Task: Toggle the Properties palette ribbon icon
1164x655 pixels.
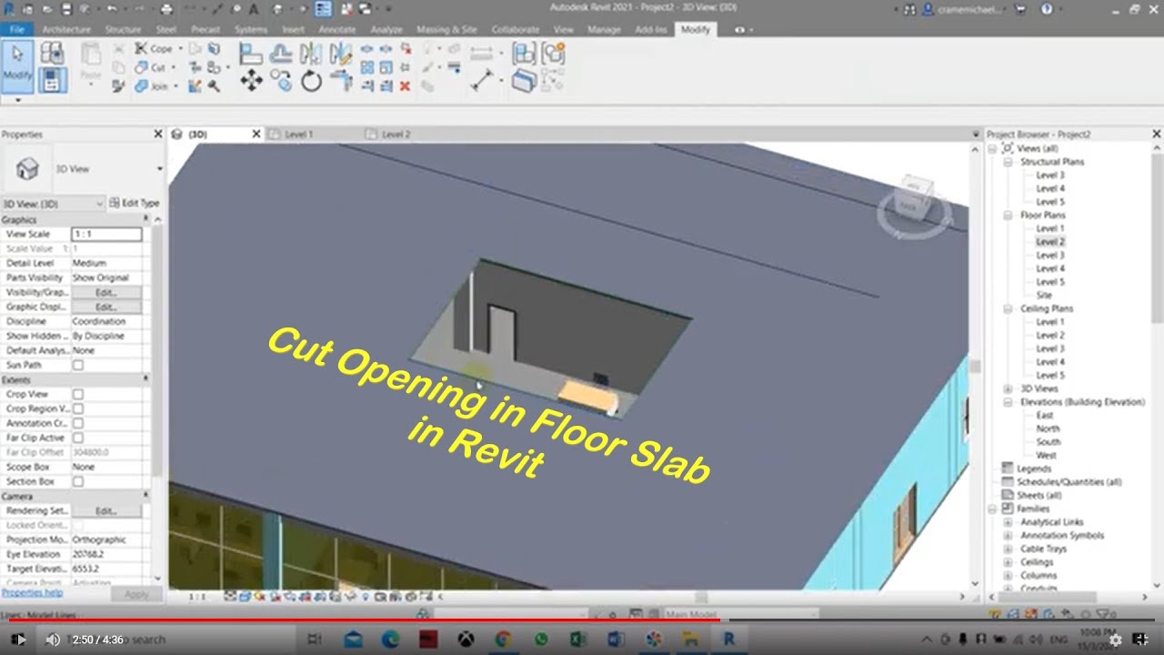Action: point(52,80)
